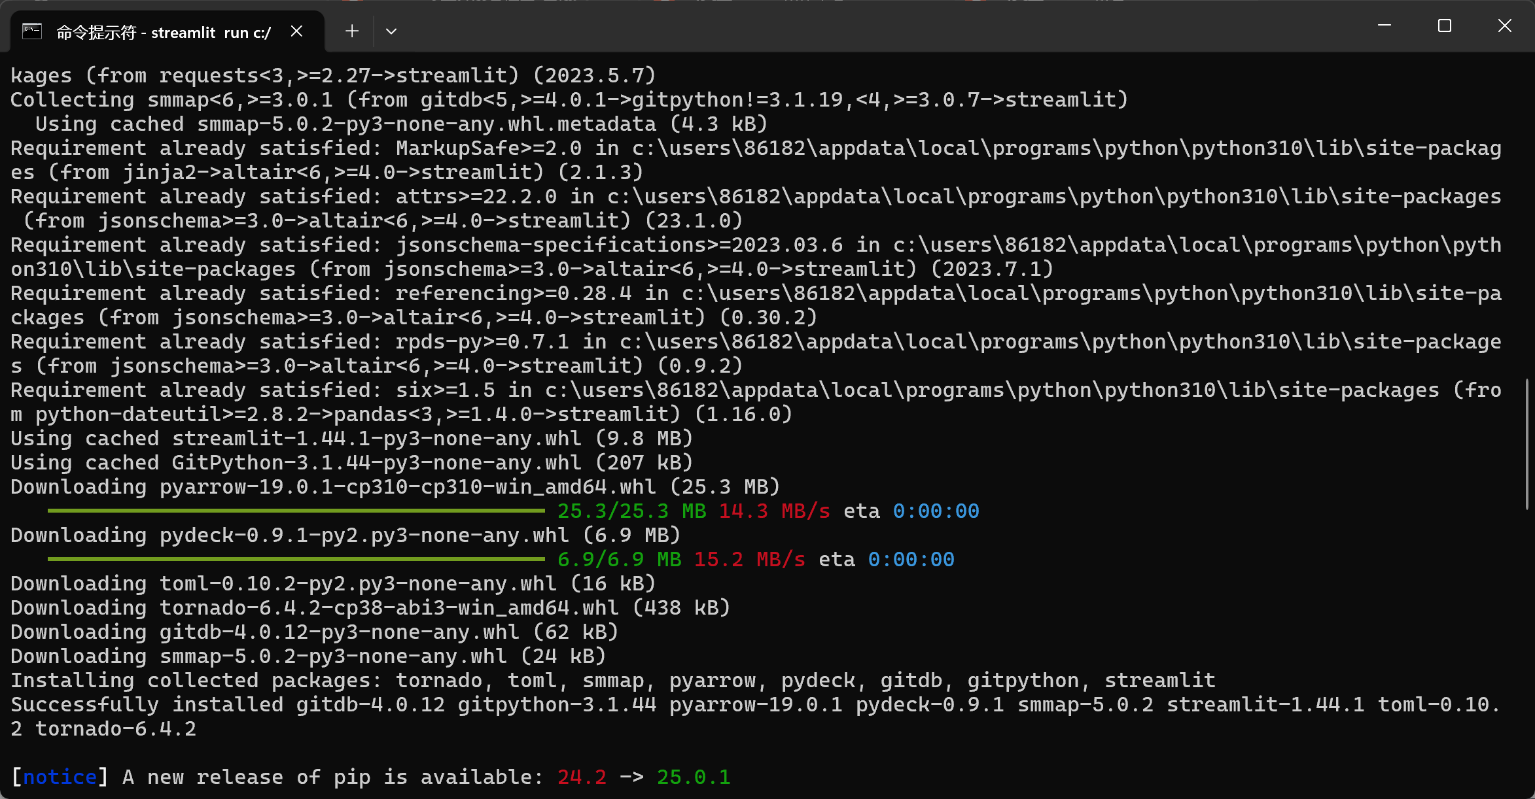The width and height of the screenshot is (1535, 799).
Task: Click the green 25.0.1 pip version
Action: click(693, 777)
